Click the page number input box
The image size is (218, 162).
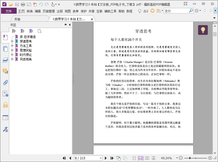click(87, 158)
